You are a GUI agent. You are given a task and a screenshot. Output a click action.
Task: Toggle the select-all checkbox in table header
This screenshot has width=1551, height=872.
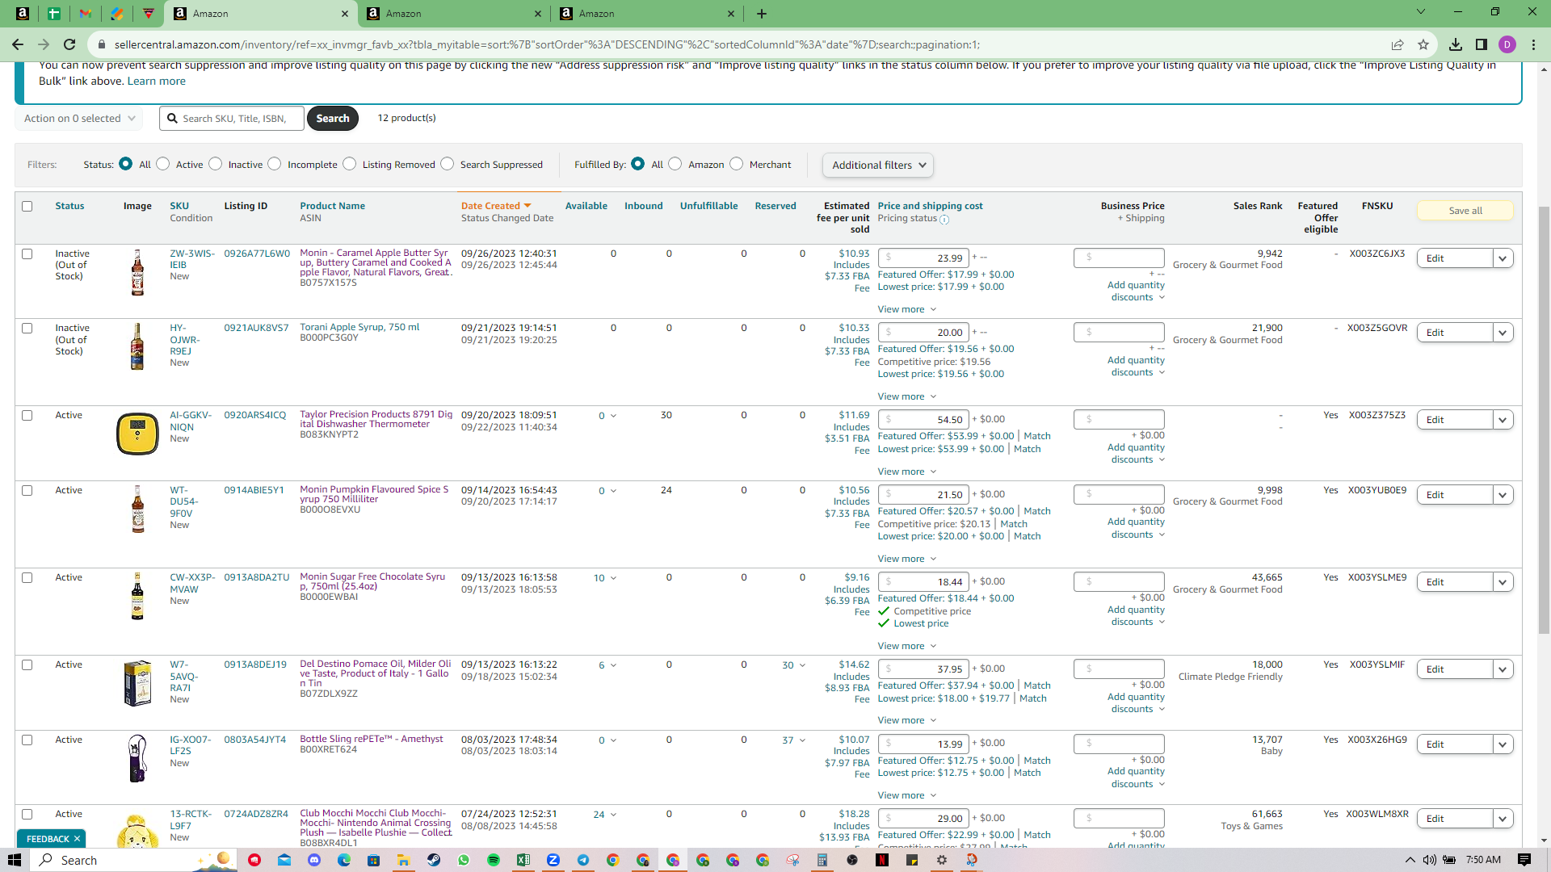pos(27,206)
